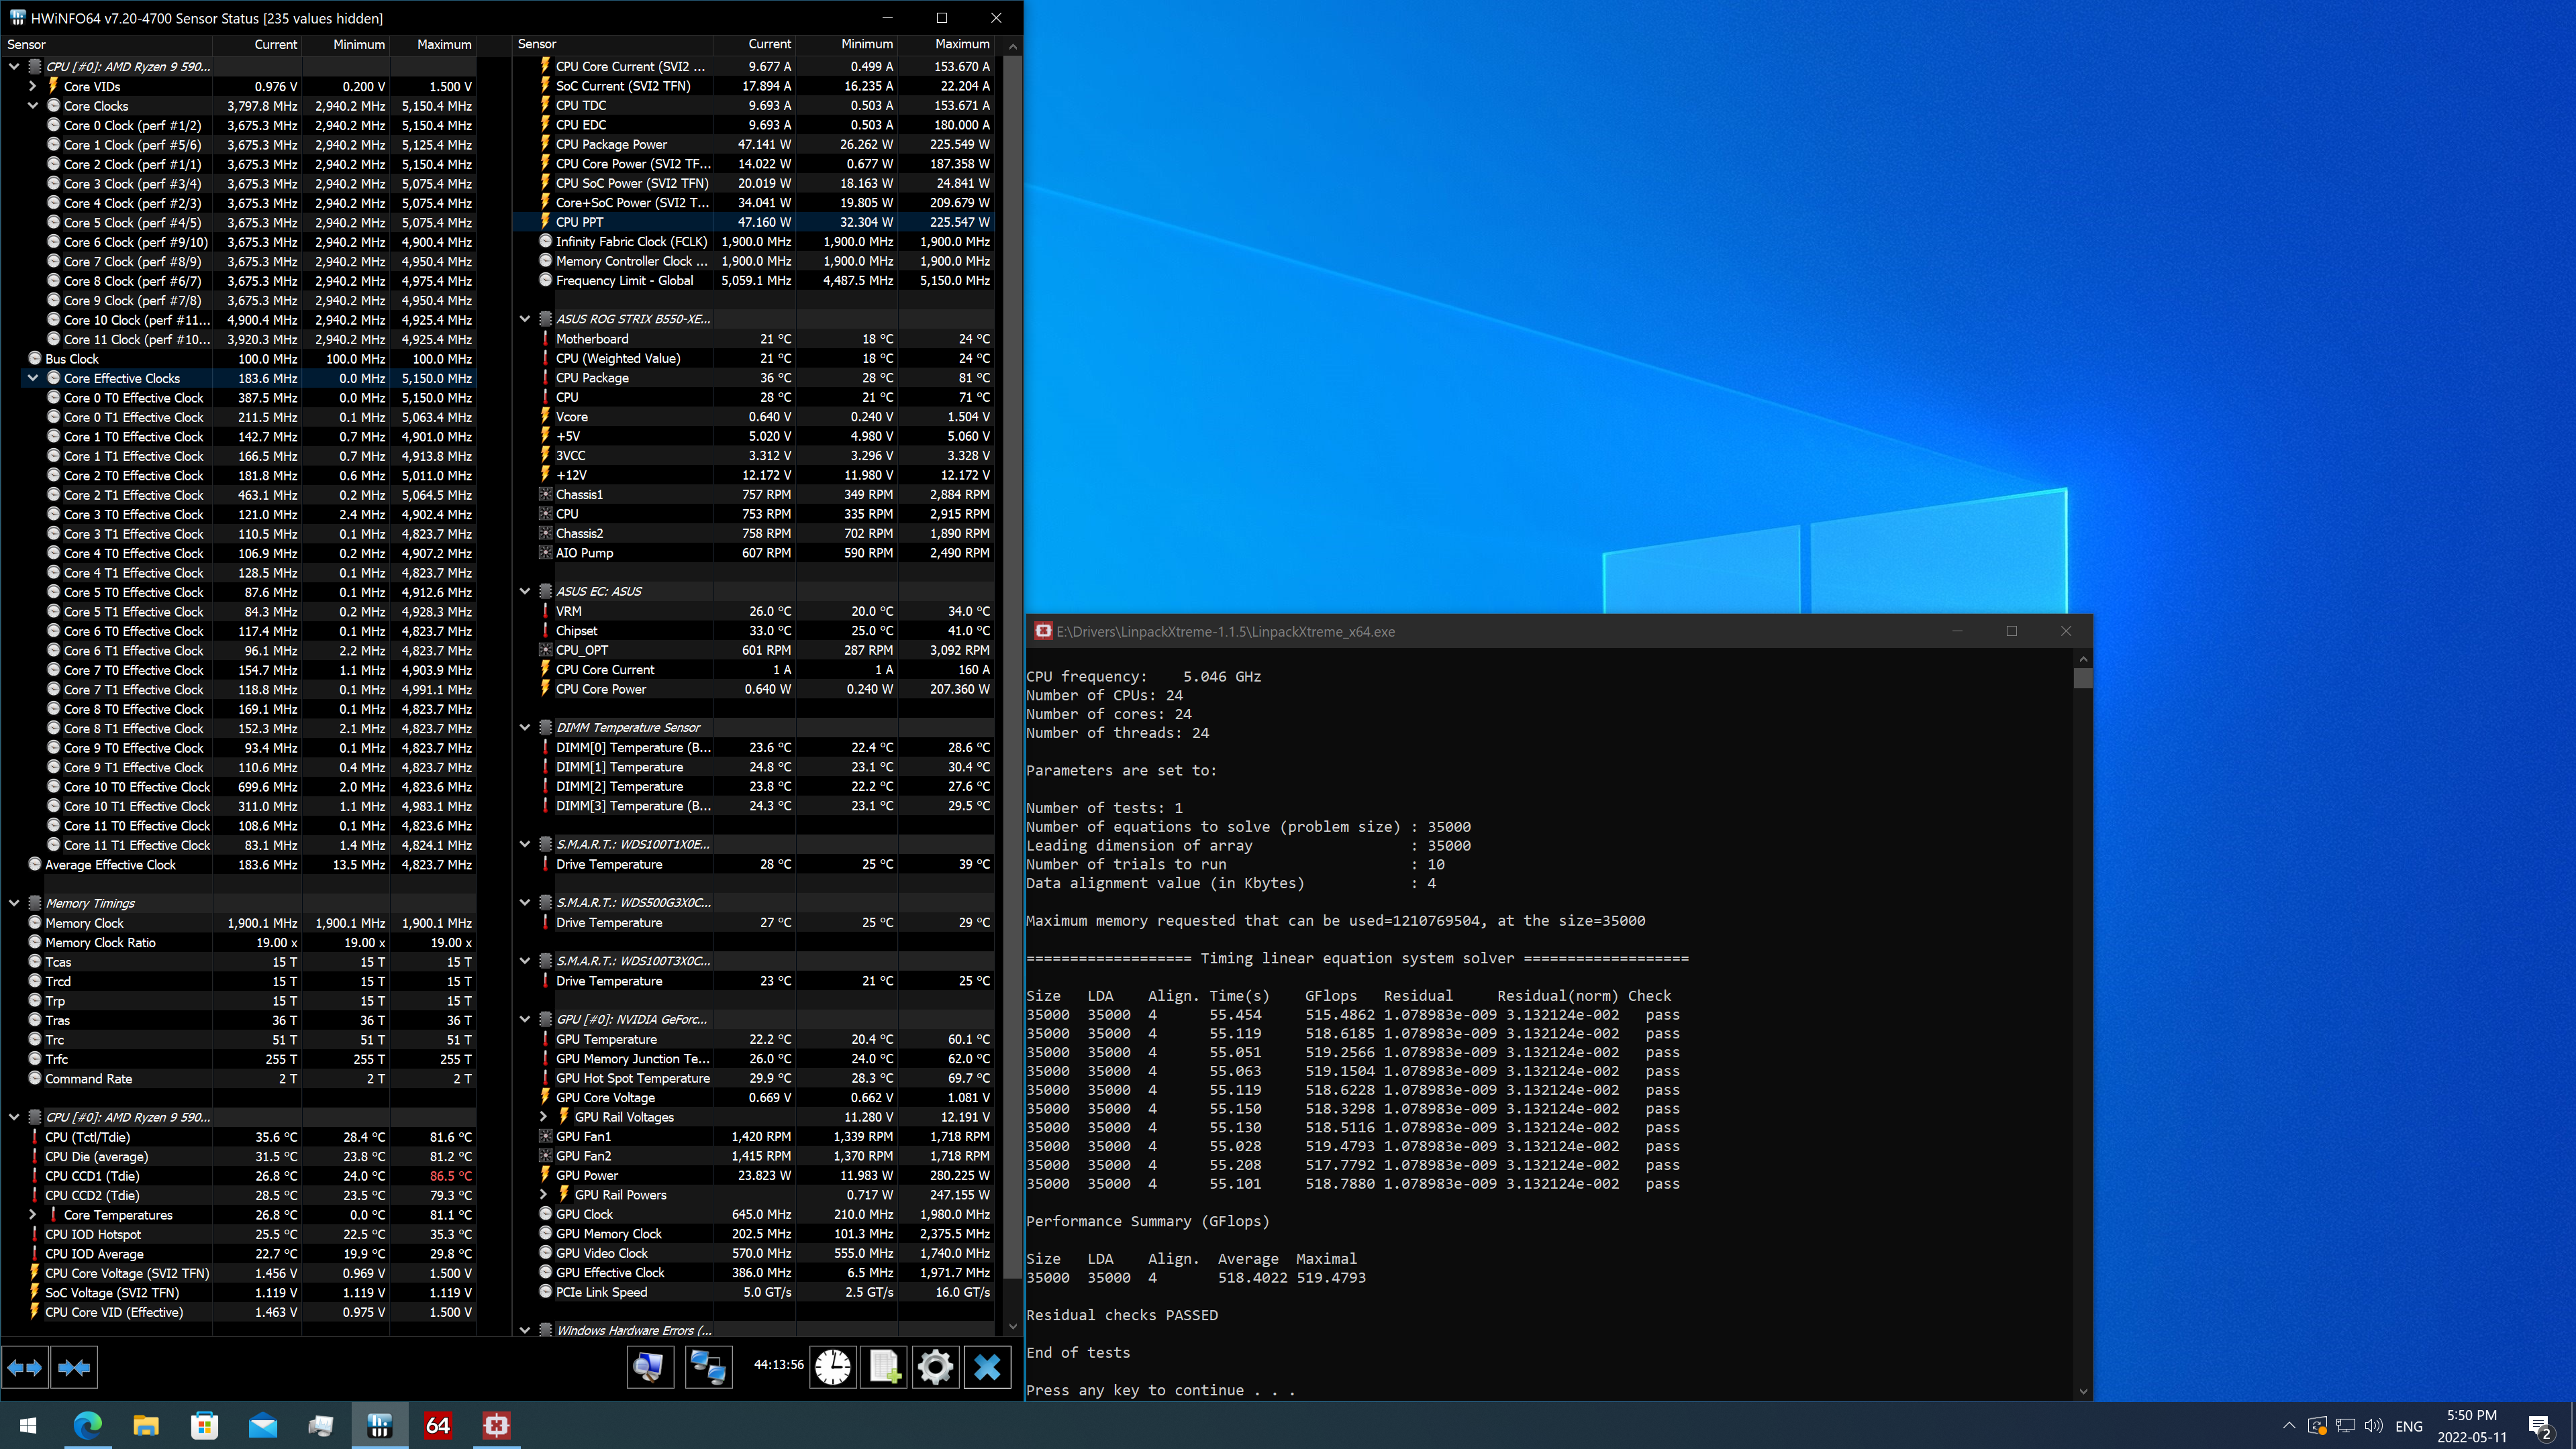
Task: Select the CPU PPT sensor row
Action: (754, 222)
